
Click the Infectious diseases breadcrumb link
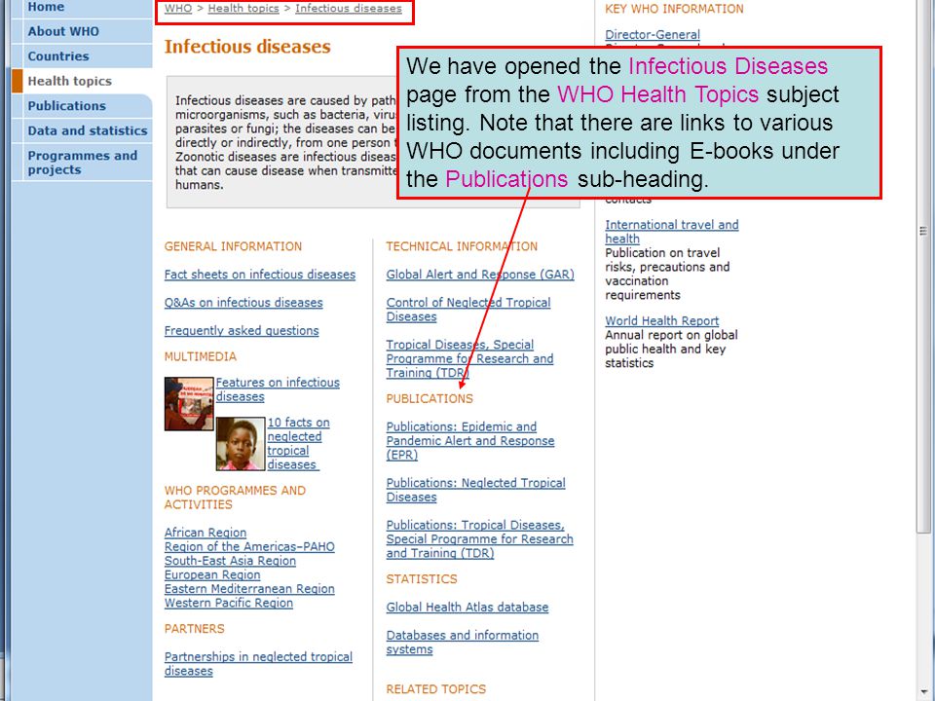coord(349,9)
